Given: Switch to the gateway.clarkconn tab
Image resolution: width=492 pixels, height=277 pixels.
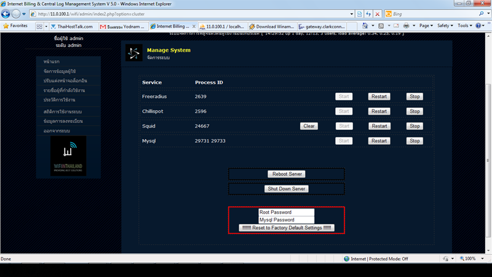Looking at the screenshot, I should (322, 26).
